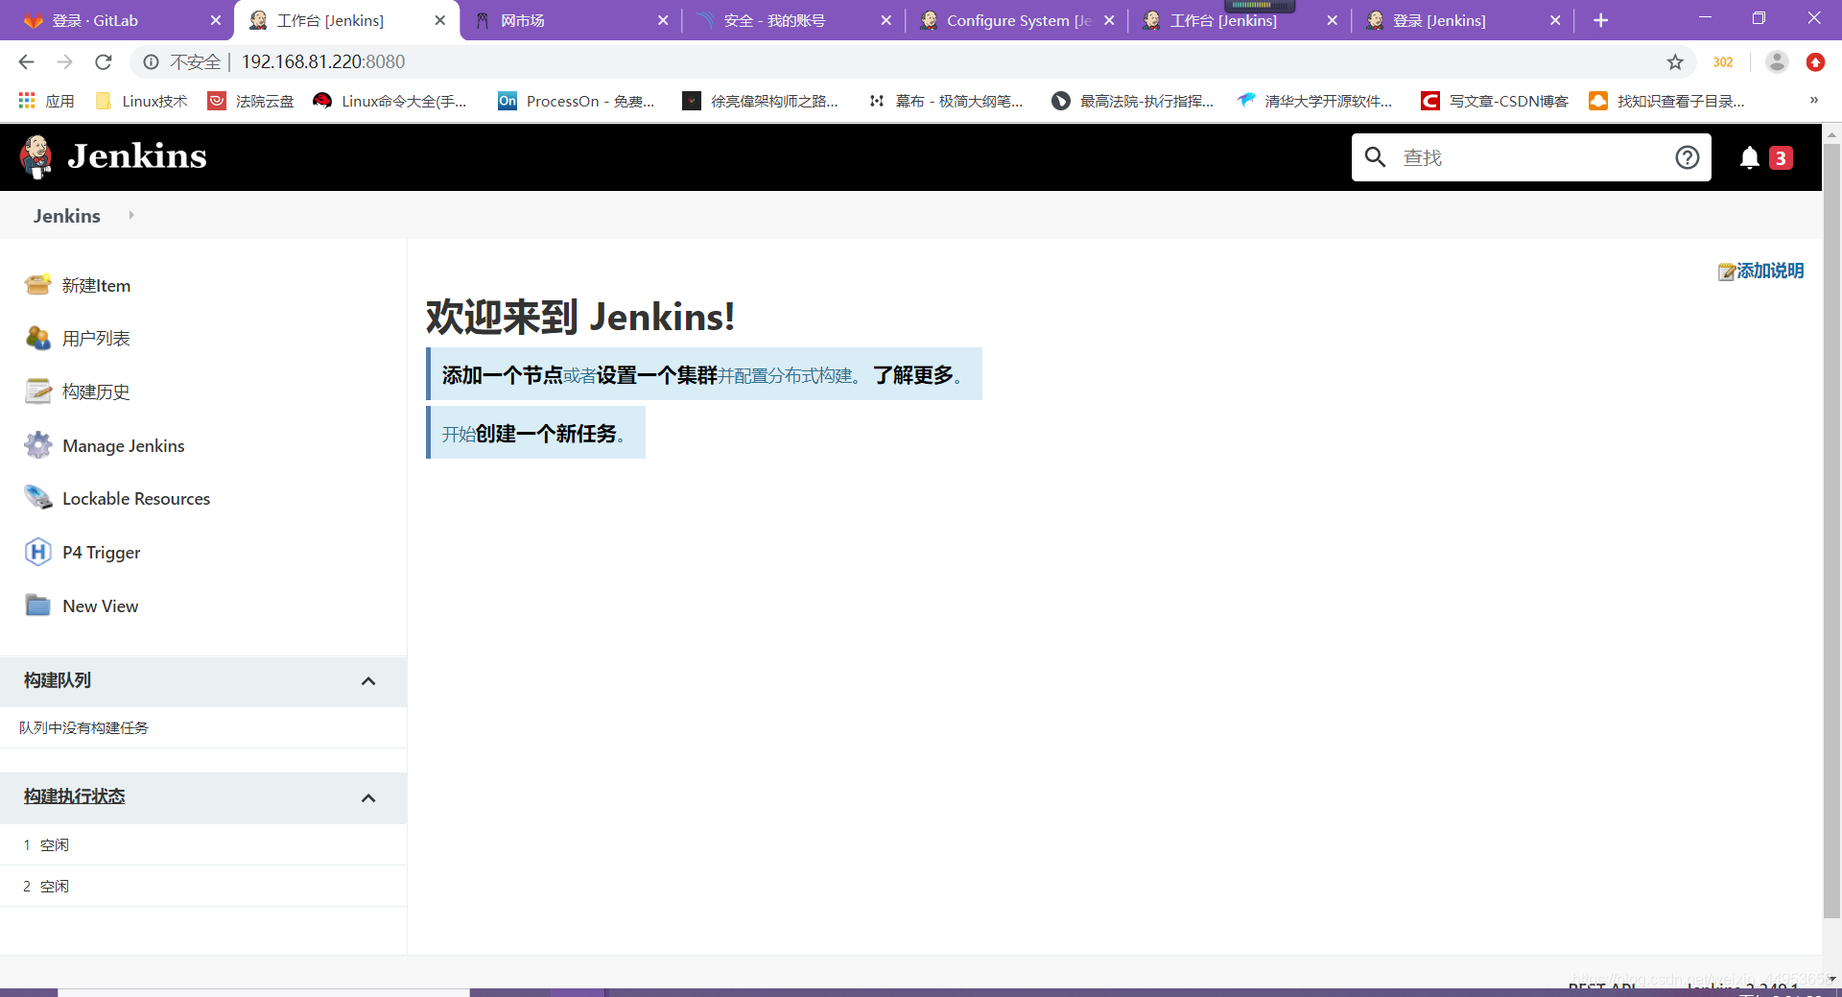This screenshot has height=997, width=1842.
Task: Click the Lockable Resources icon
Action: tap(38, 498)
